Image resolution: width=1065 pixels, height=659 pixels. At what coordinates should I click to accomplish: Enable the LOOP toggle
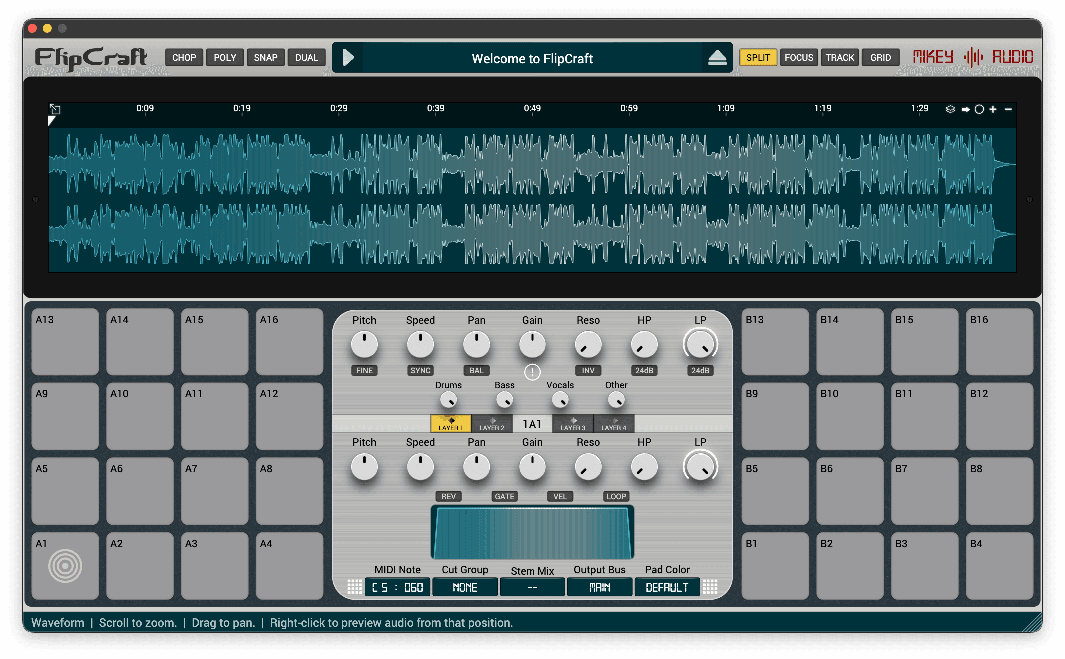pyautogui.click(x=616, y=496)
